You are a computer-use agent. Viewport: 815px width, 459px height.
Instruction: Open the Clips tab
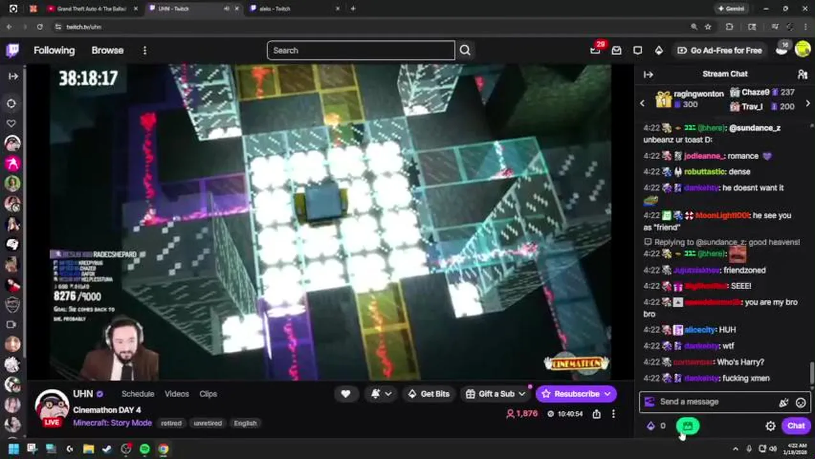(208, 394)
